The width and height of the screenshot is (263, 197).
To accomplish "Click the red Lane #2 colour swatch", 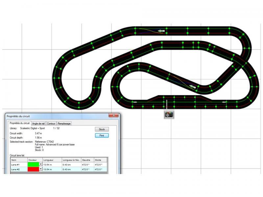I will (x=34, y=169).
